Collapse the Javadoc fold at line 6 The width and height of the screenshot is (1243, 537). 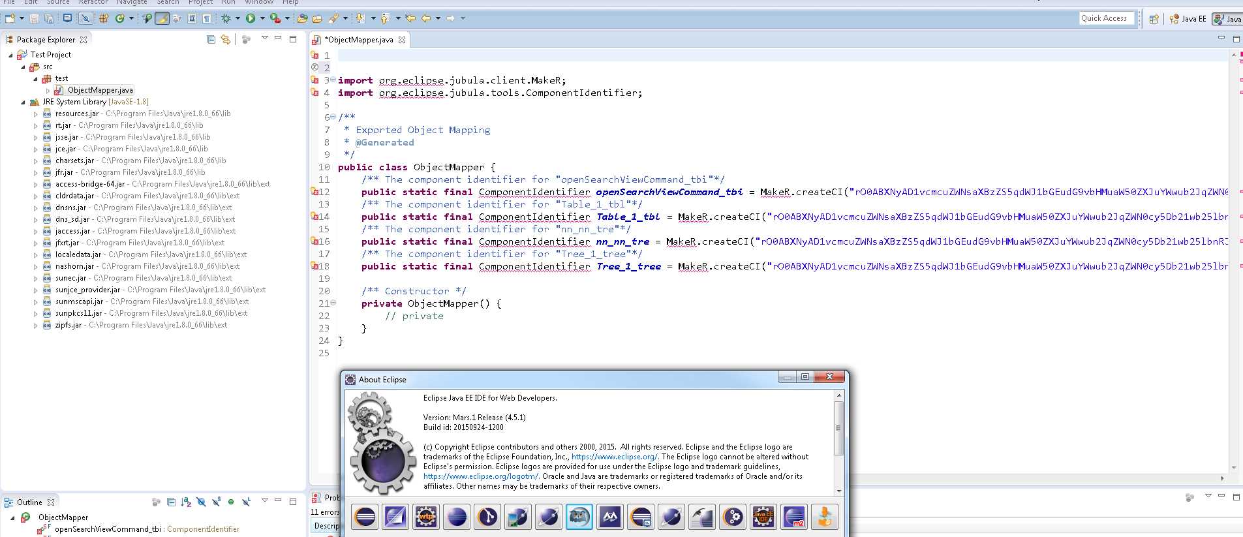coord(333,117)
